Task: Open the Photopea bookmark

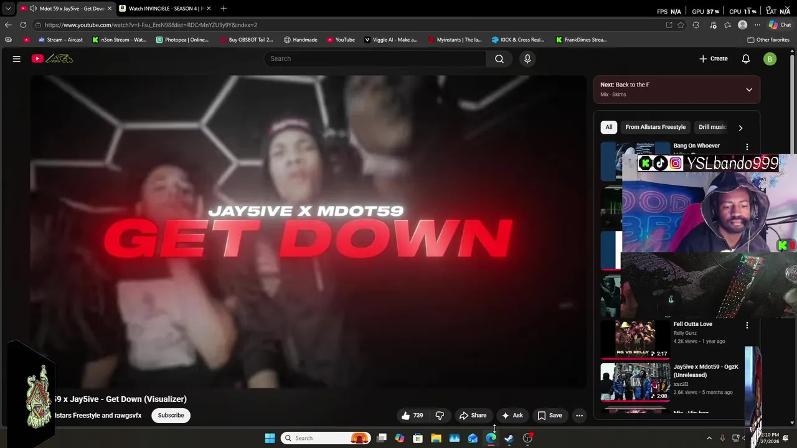Action: (182, 40)
